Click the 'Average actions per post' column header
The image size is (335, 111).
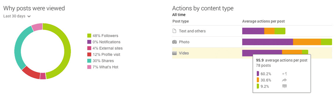pos(264,22)
